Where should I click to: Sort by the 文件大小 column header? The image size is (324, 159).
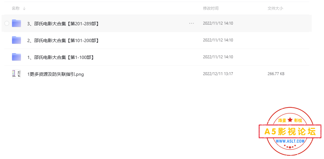point(276,8)
